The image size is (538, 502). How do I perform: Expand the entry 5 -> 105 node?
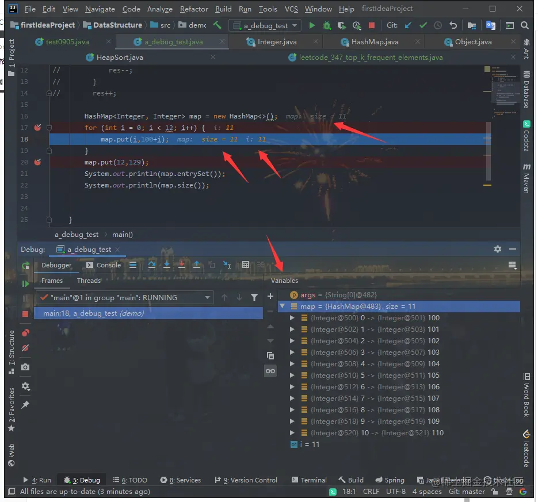[x=292, y=375]
